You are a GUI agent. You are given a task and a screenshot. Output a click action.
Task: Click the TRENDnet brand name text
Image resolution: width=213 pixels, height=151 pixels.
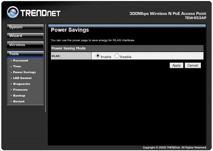click(41, 13)
